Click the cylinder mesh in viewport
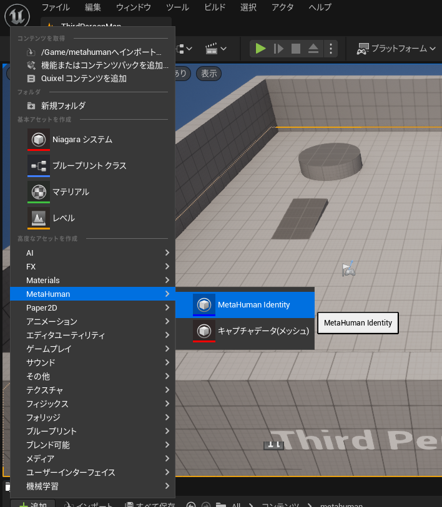This screenshot has width=442, height=507. [x=330, y=162]
